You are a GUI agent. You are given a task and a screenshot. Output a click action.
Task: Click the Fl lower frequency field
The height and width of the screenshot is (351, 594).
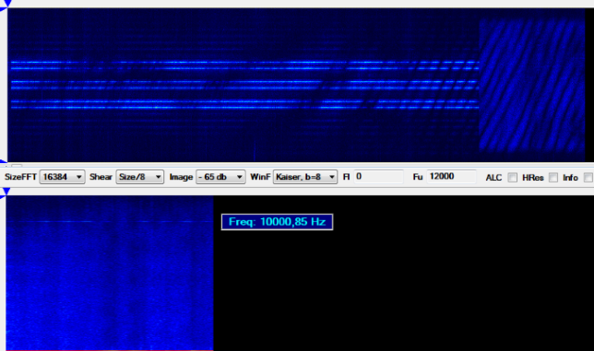coord(378,177)
